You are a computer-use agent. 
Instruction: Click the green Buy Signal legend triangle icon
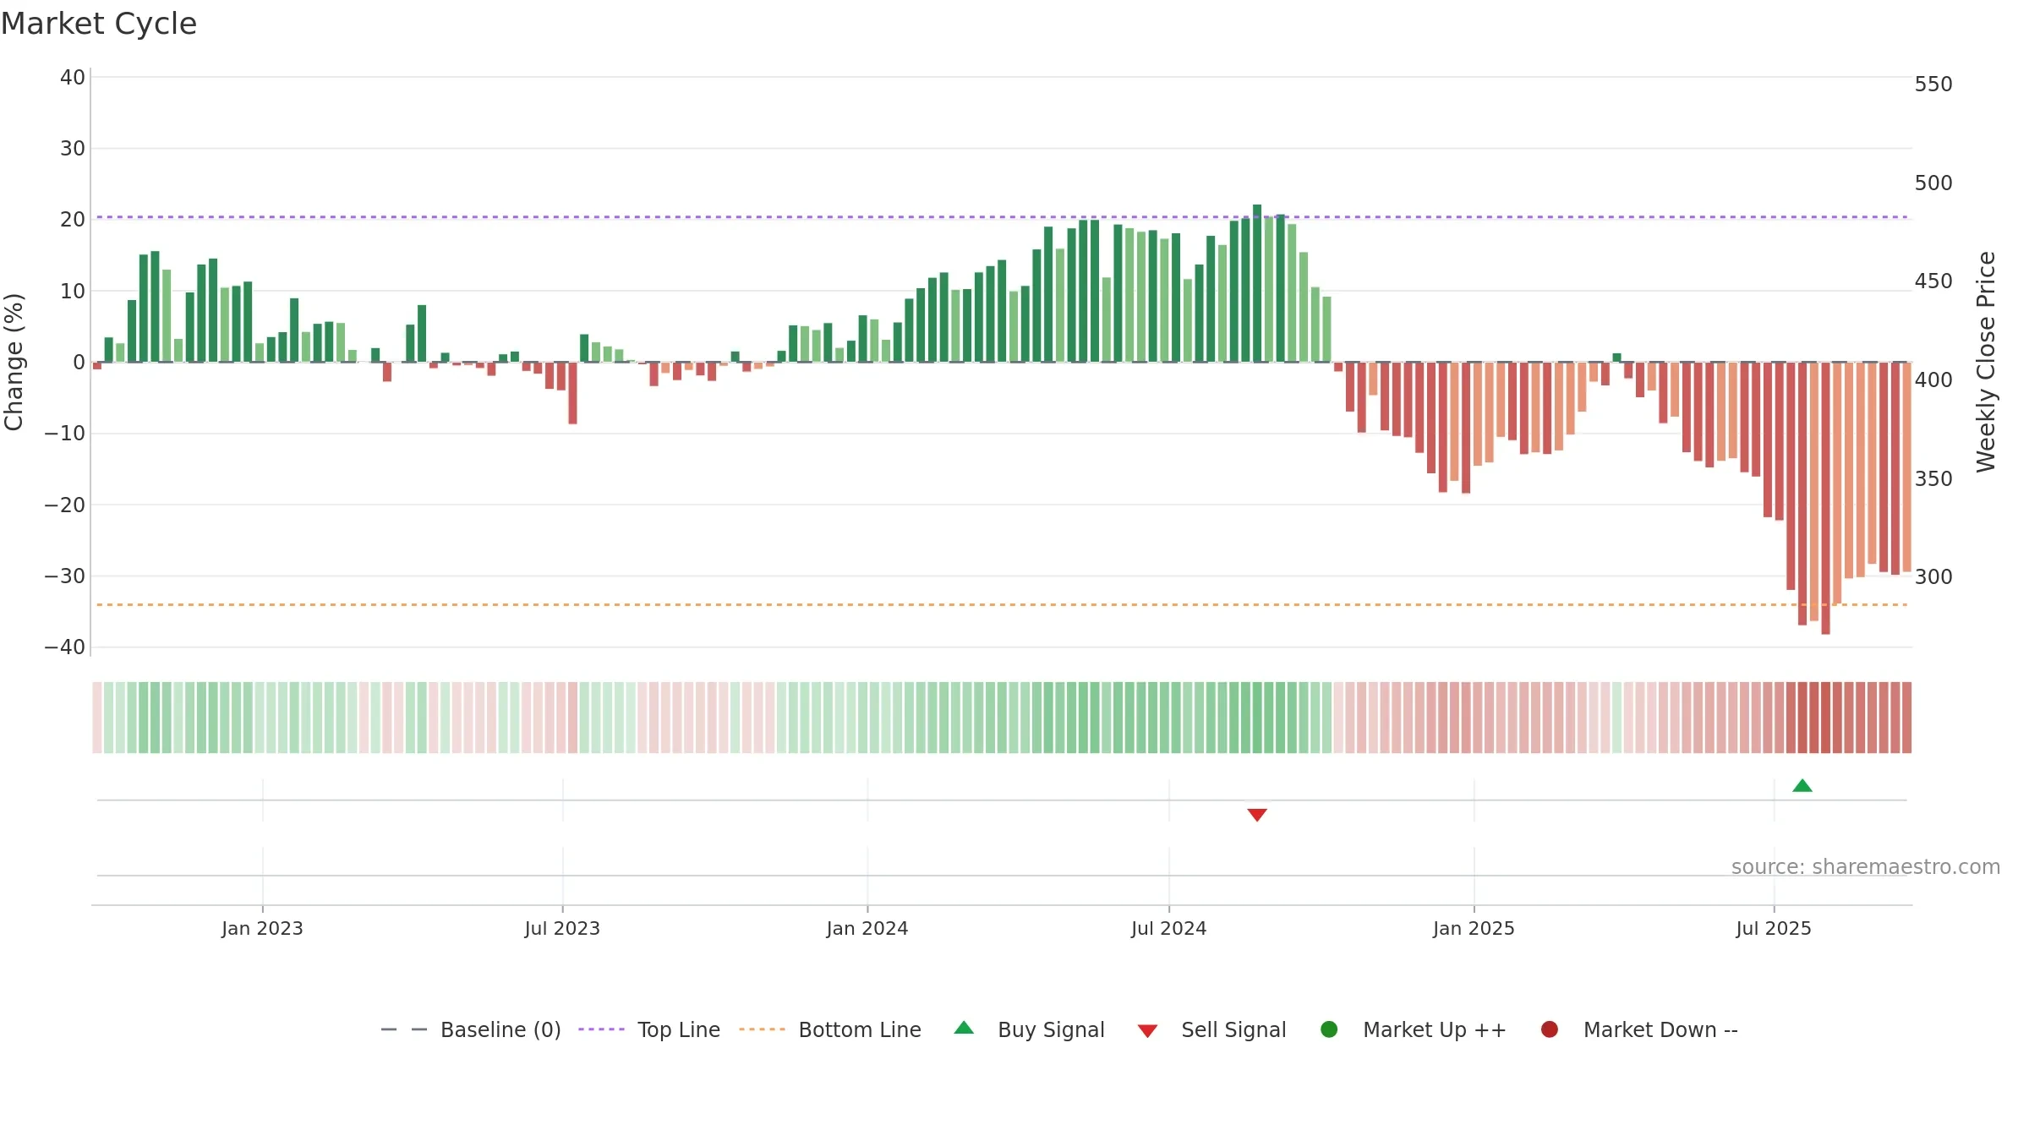[964, 1029]
